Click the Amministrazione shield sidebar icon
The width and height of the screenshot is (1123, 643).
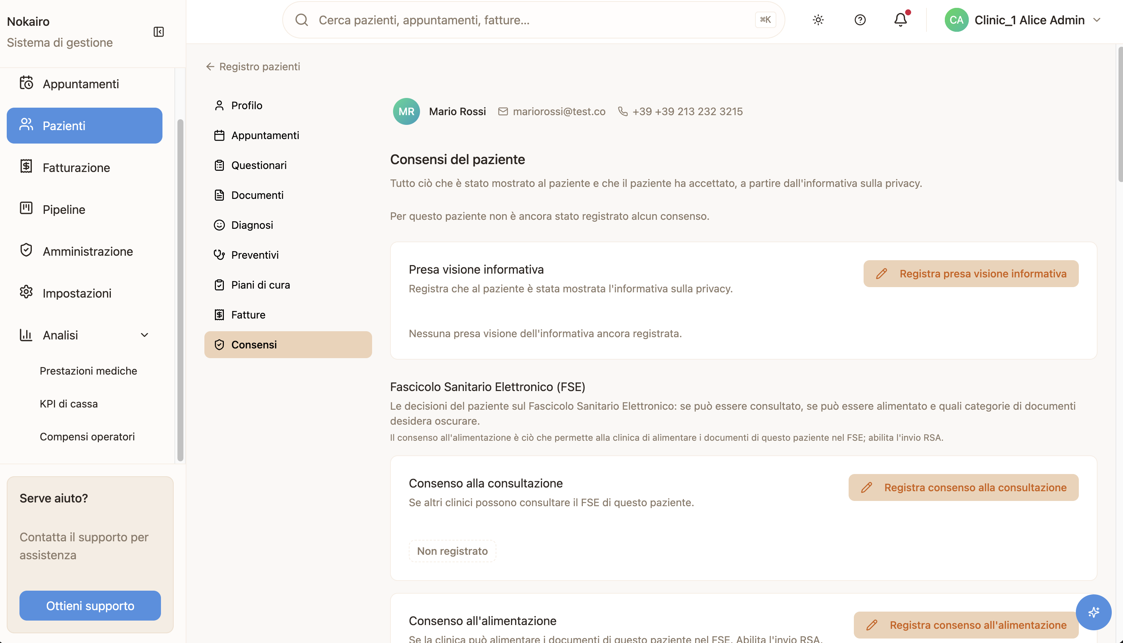click(x=26, y=250)
